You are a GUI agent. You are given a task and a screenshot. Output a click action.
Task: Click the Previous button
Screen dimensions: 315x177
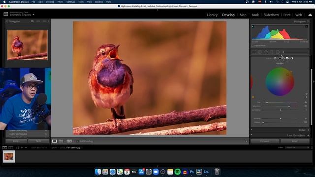click(265, 141)
